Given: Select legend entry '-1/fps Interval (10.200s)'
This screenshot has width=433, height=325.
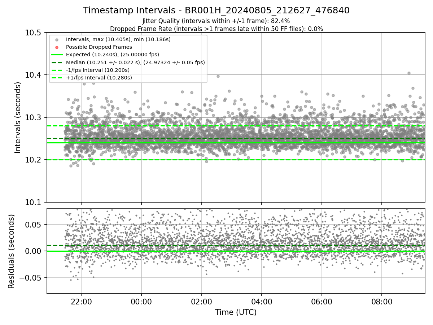Looking at the screenshot, I should pyautogui.click(x=98, y=70).
